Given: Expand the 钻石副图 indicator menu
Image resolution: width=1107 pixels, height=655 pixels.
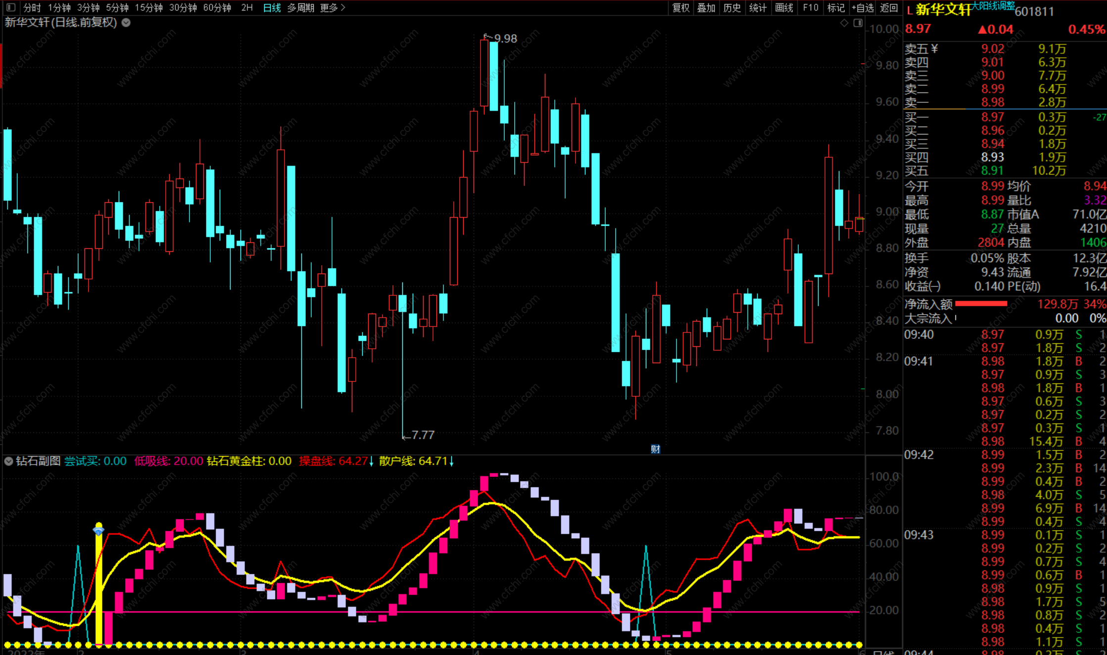Looking at the screenshot, I should pyautogui.click(x=8, y=461).
